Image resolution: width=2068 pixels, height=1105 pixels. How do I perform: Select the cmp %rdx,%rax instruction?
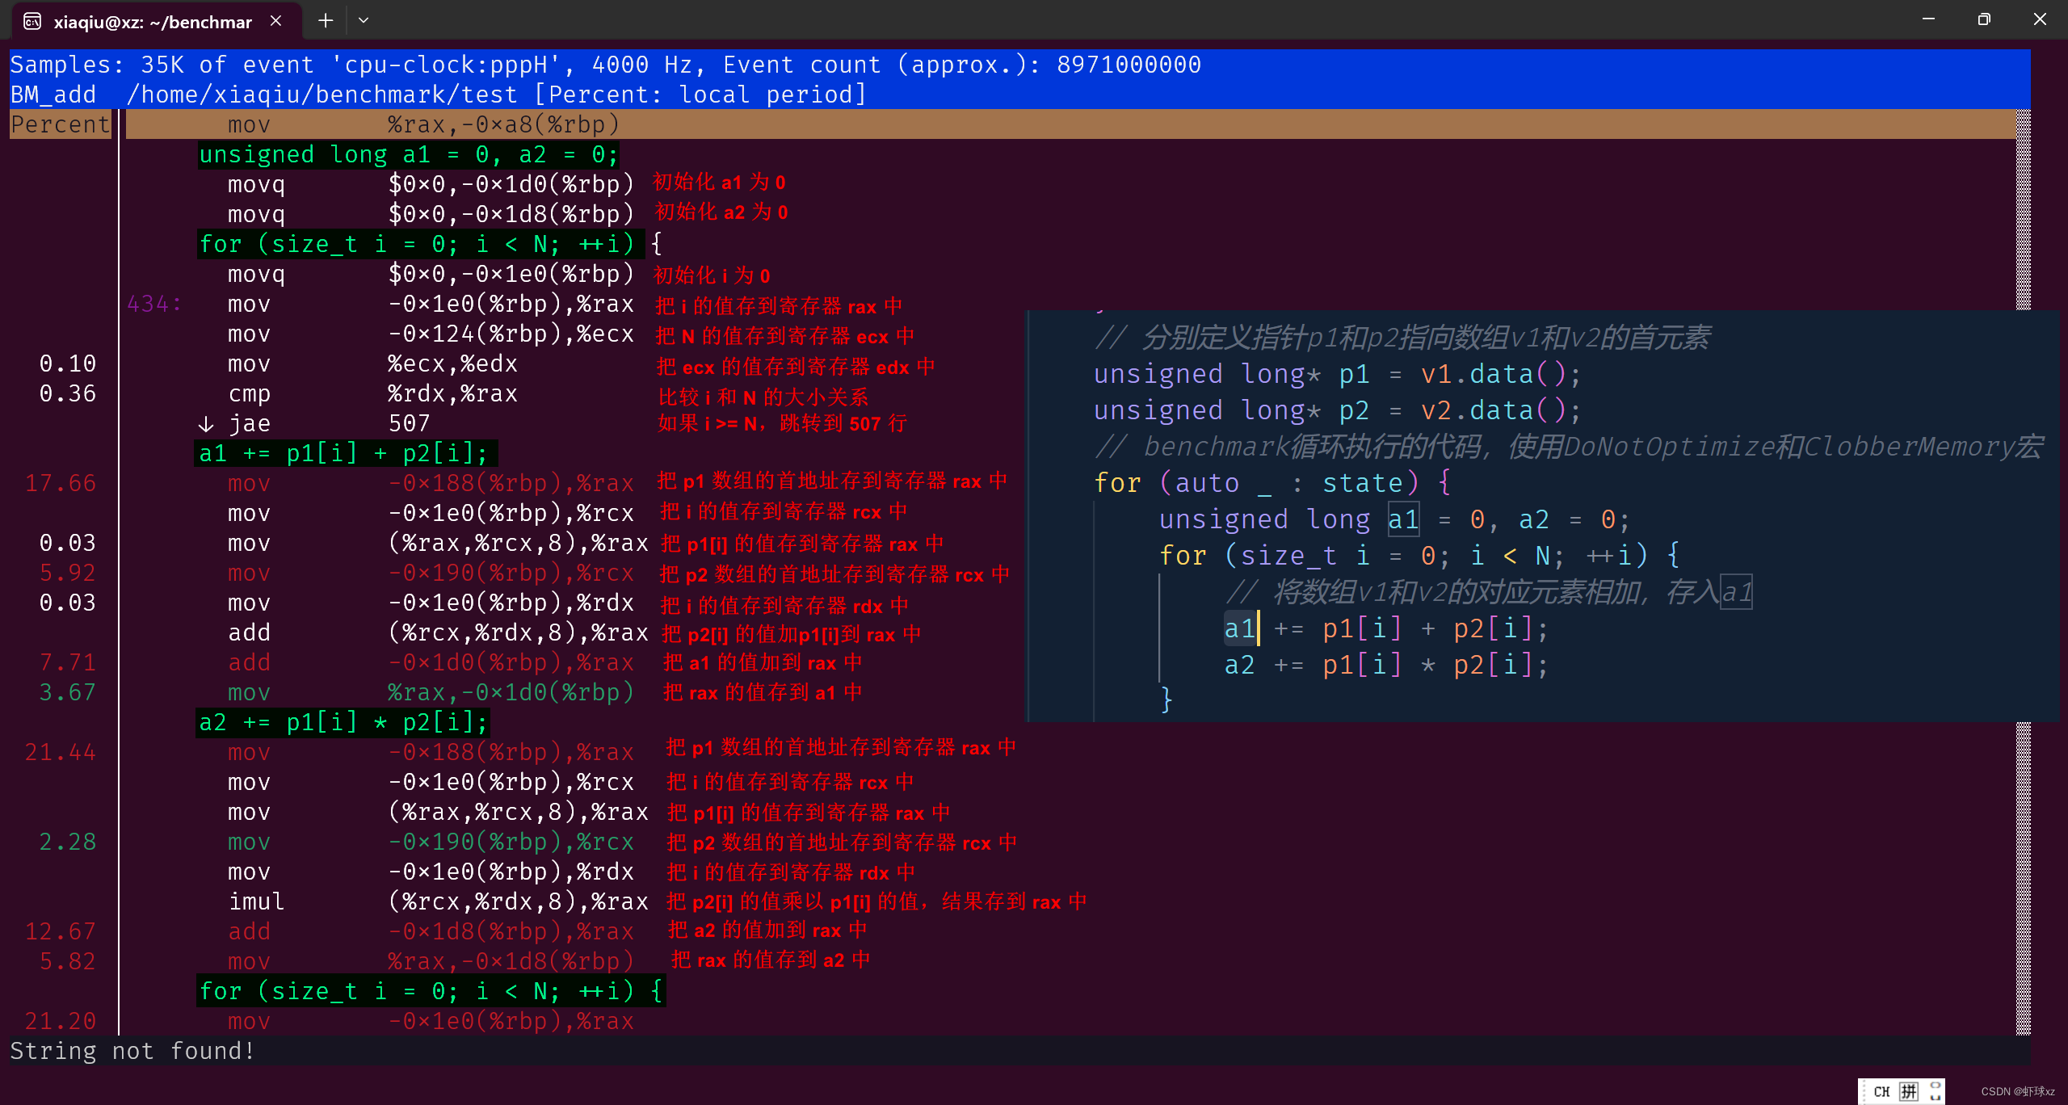click(x=372, y=393)
